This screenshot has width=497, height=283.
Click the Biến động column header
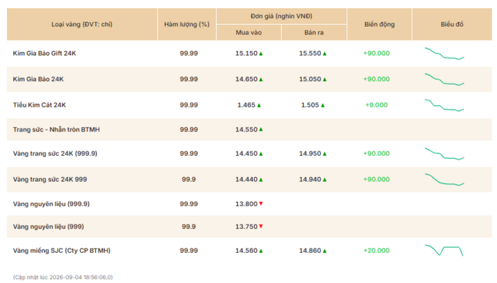tap(380, 24)
